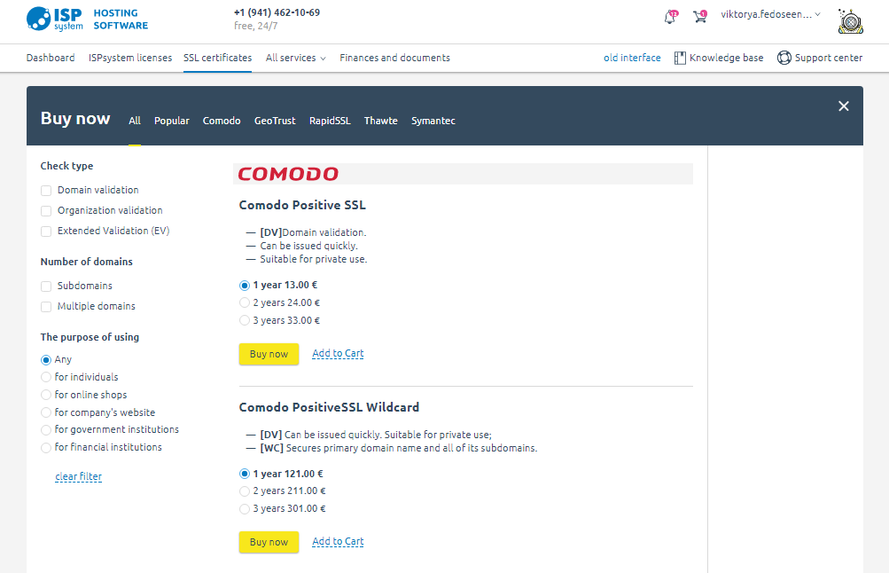Select for government institutions option
This screenshot has width=889, height=573.
(46, 430)
